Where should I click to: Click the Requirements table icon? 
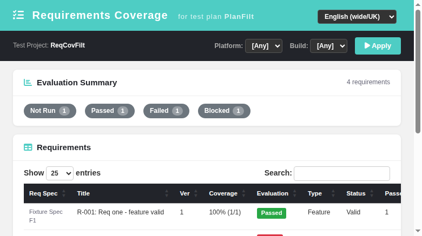coord(28,147)
